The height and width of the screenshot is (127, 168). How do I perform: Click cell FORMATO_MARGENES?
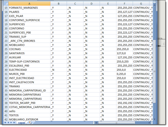click(29, 8)
